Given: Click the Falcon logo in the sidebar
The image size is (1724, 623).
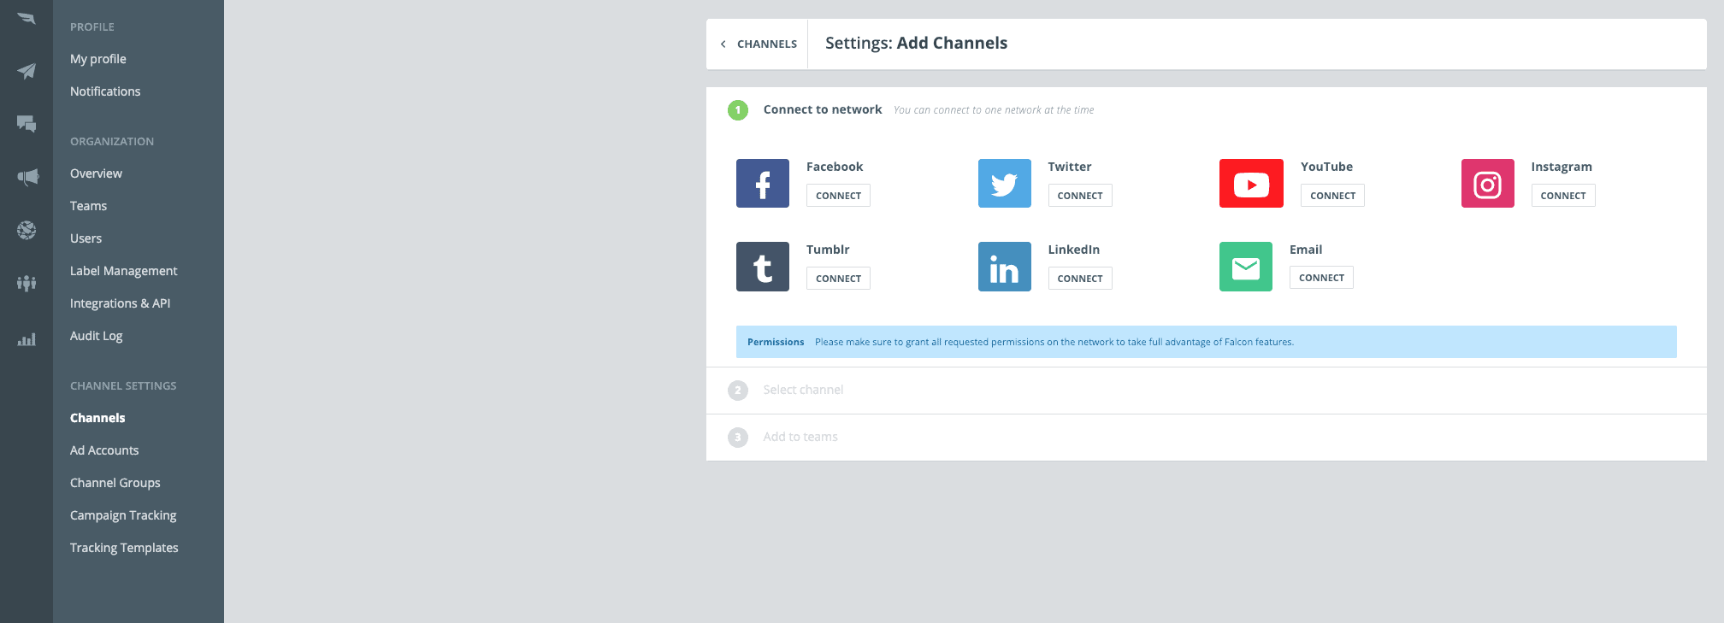Looking at the screenshot, I should 27,19.
